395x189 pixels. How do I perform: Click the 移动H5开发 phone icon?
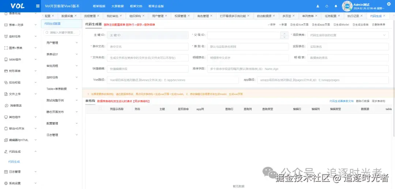6,129
